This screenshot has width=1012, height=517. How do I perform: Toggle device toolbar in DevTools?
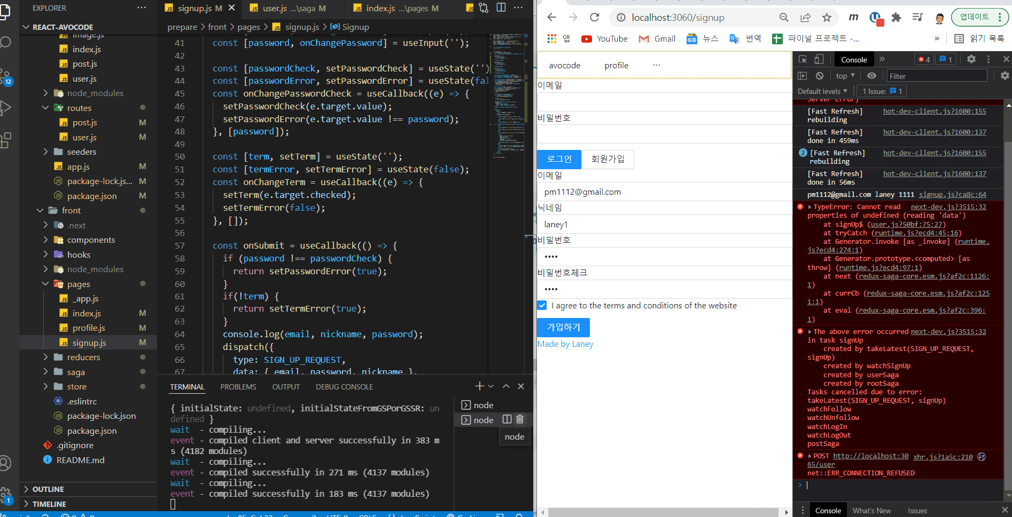(819, 59)
